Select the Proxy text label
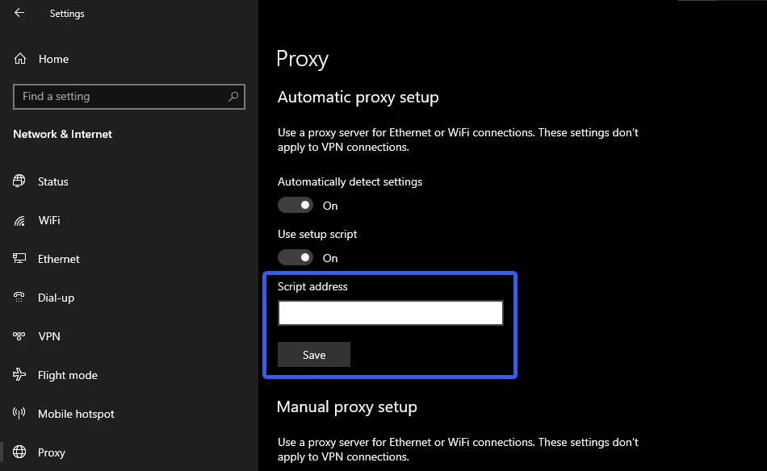 (52, 452)
